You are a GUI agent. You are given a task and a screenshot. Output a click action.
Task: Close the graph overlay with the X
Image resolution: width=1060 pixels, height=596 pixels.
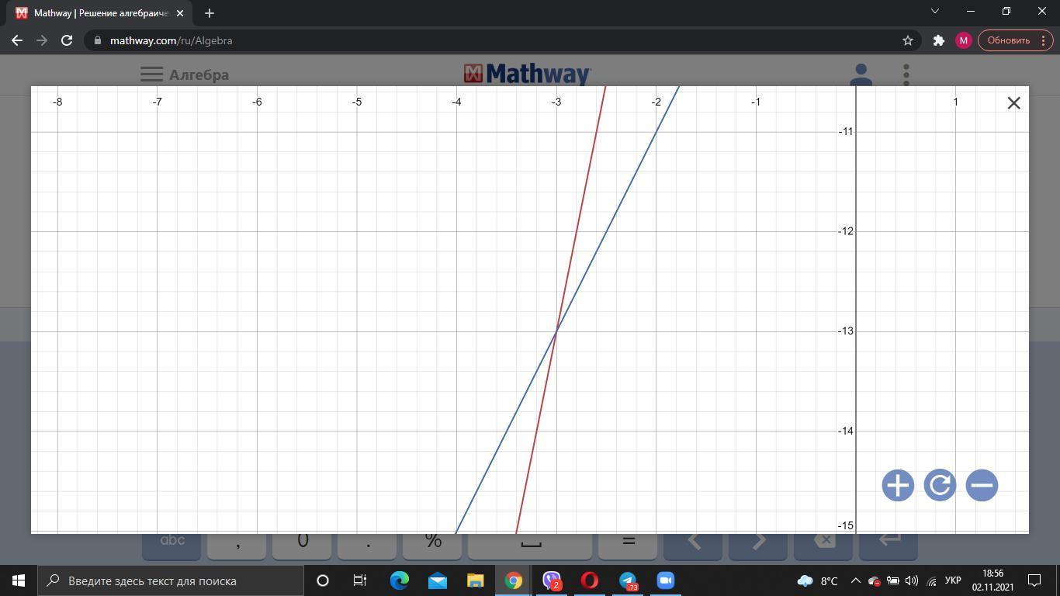click(x=1013, y=103)
